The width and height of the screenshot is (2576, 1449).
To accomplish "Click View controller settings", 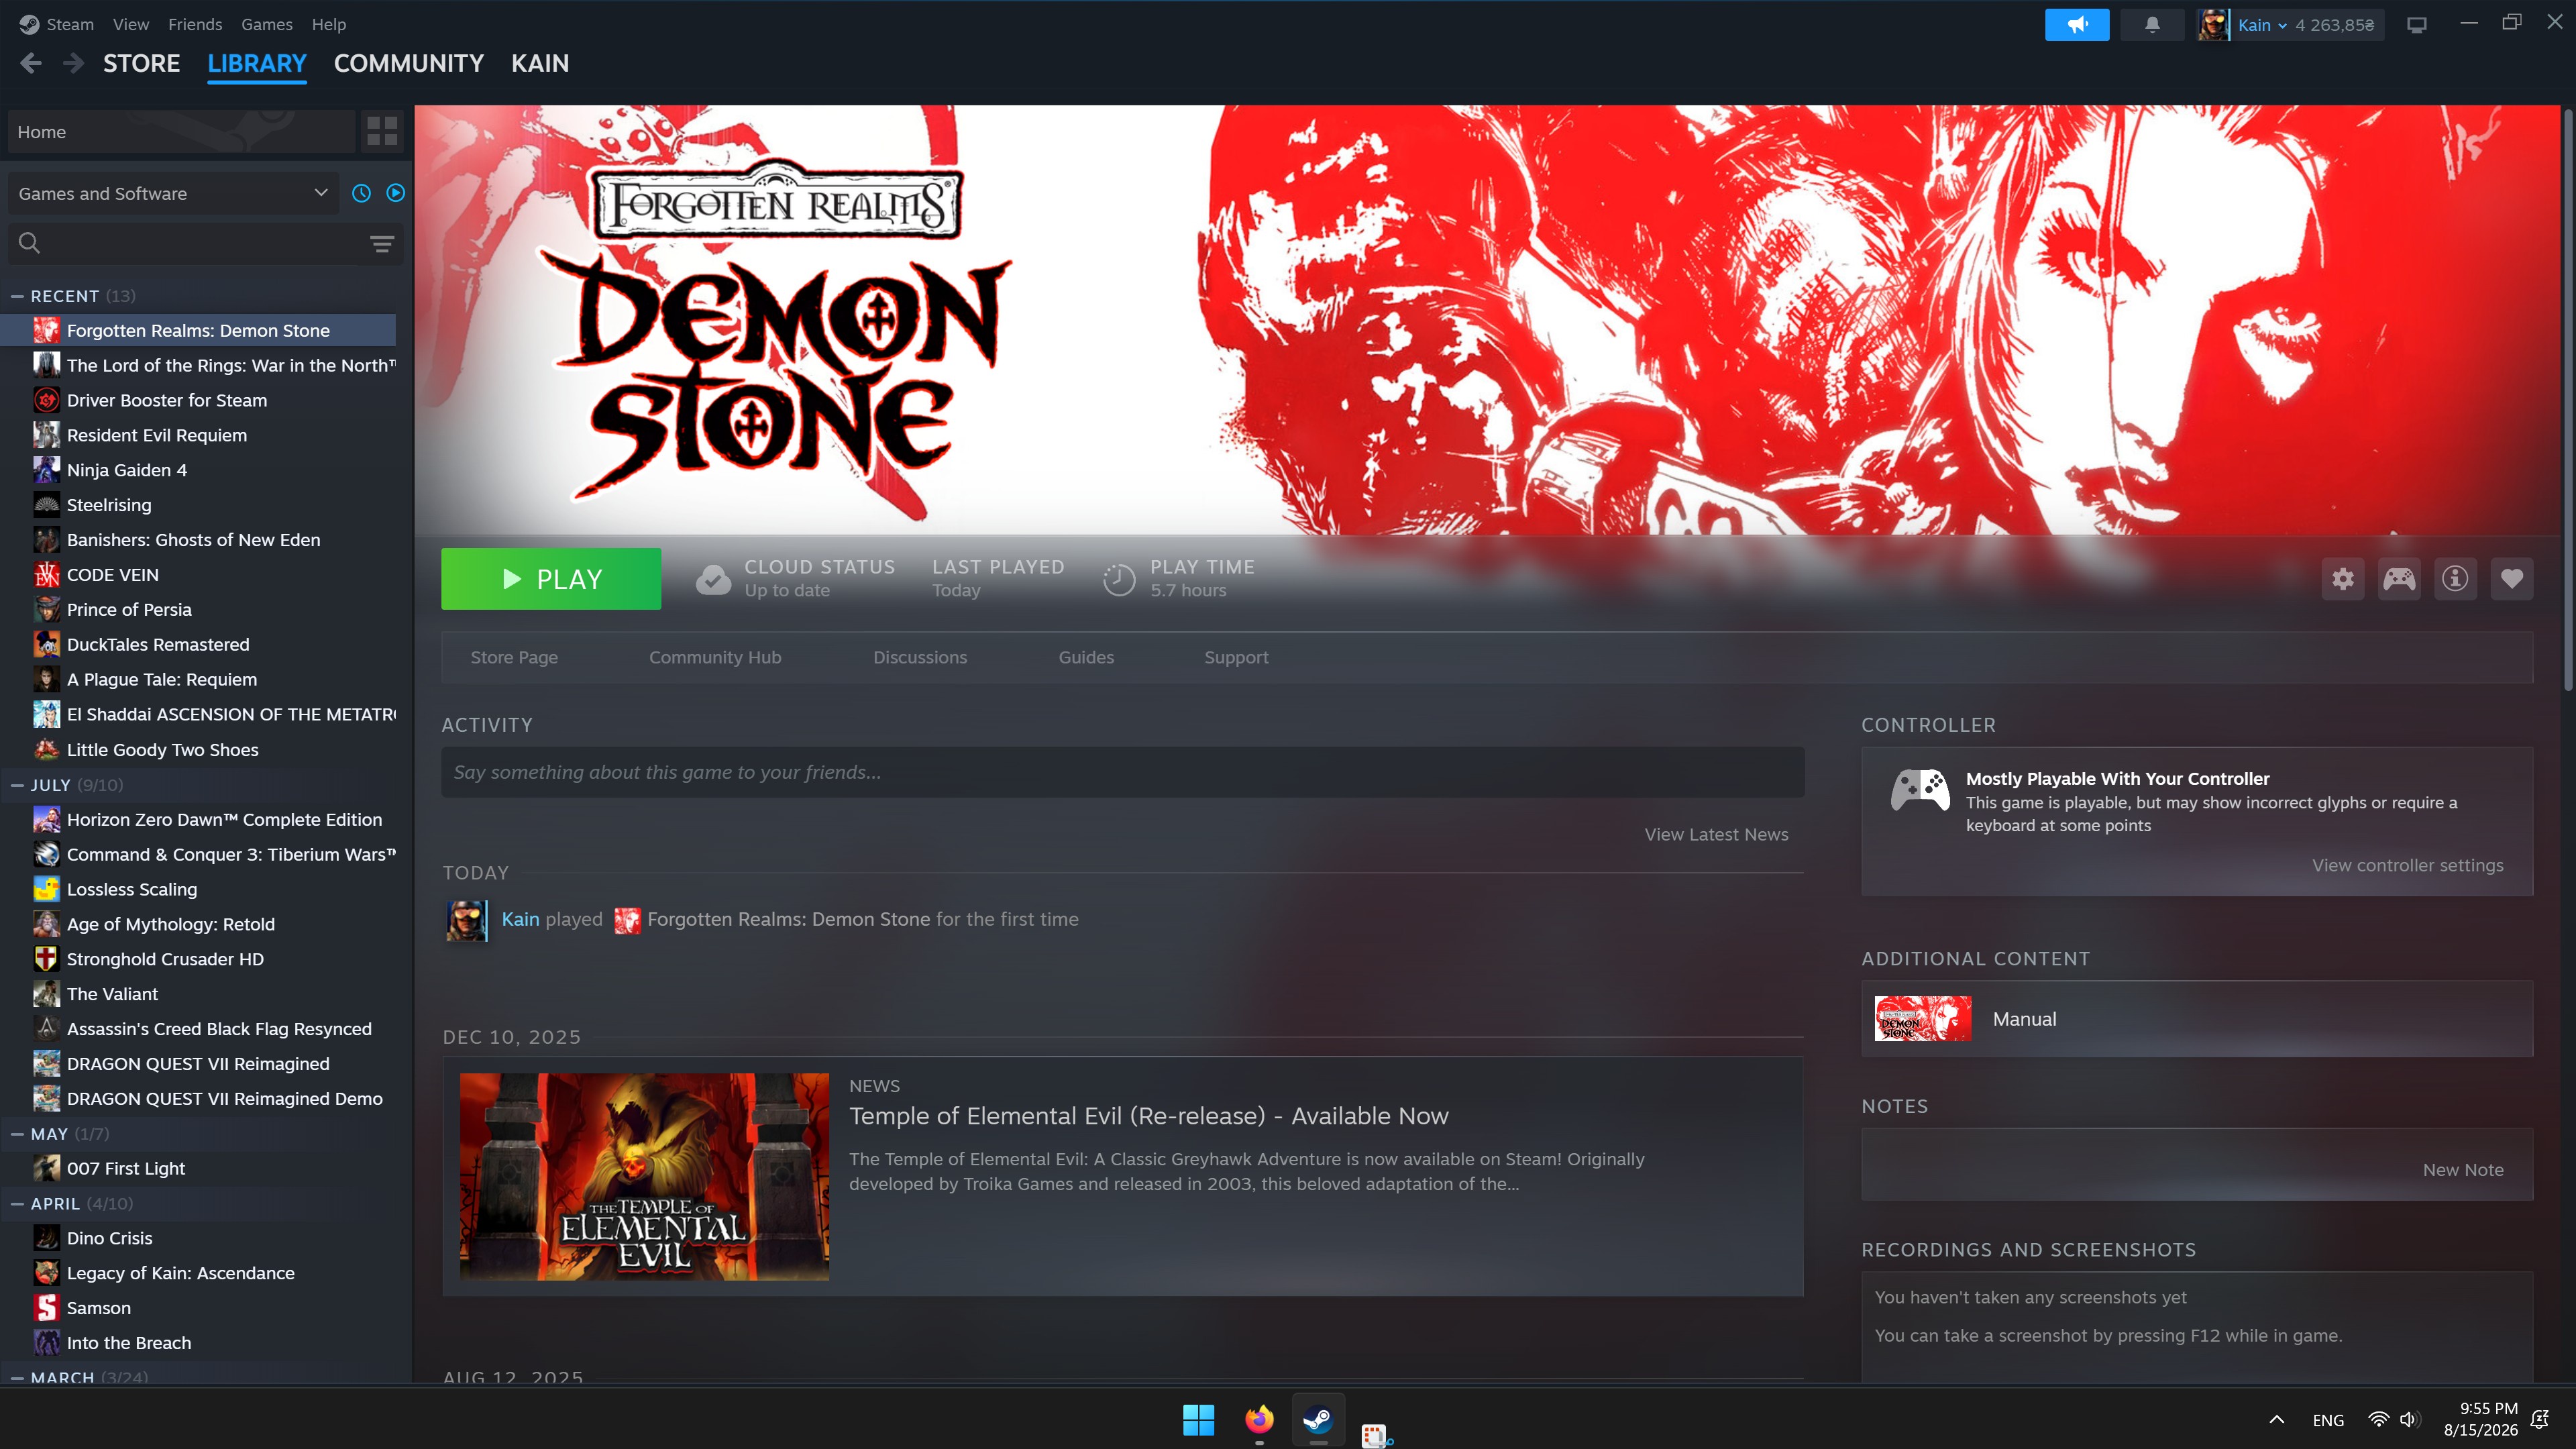I will [2407, 865].
